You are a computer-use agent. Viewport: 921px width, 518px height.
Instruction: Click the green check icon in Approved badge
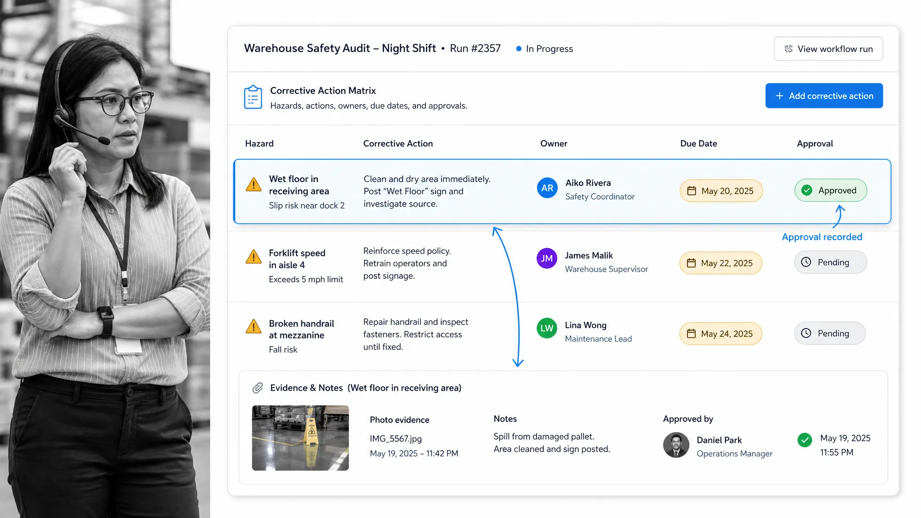807,190
